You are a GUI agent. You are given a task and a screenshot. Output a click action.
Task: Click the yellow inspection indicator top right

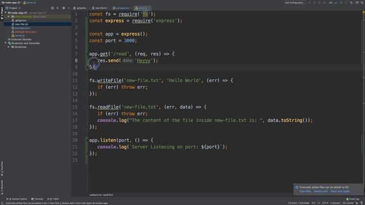tap(363, 13)
